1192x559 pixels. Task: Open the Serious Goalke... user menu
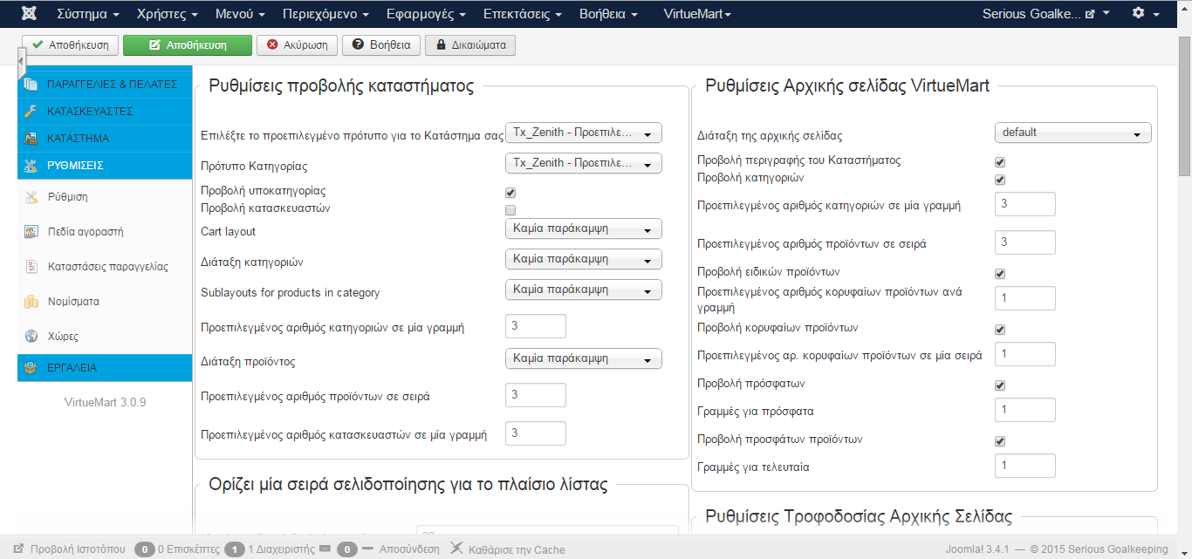pyautogui.click(x=1046, y=14)
